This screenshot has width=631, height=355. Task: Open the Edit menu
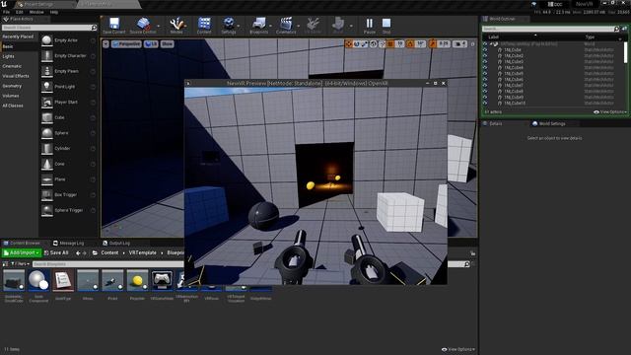20,12
